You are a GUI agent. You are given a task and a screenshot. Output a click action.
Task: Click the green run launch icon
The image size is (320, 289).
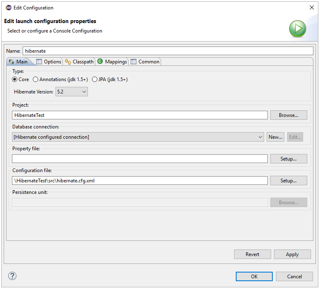pyautogui.click(x=297, y=29)
